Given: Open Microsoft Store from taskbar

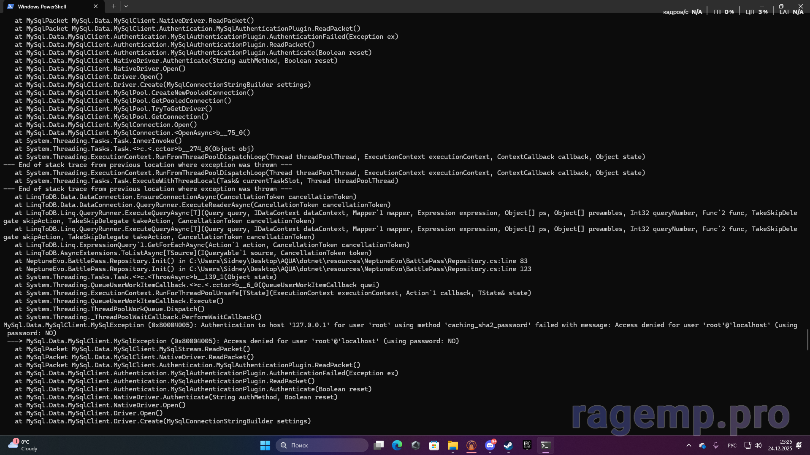Looking at the screenshot, I should coord(434,445).
